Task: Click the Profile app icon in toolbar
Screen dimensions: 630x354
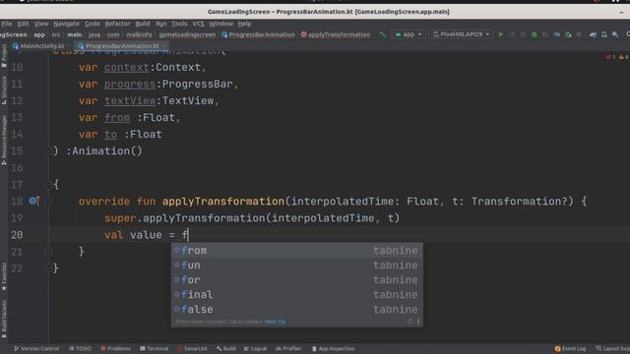Action: coord(557,35)
